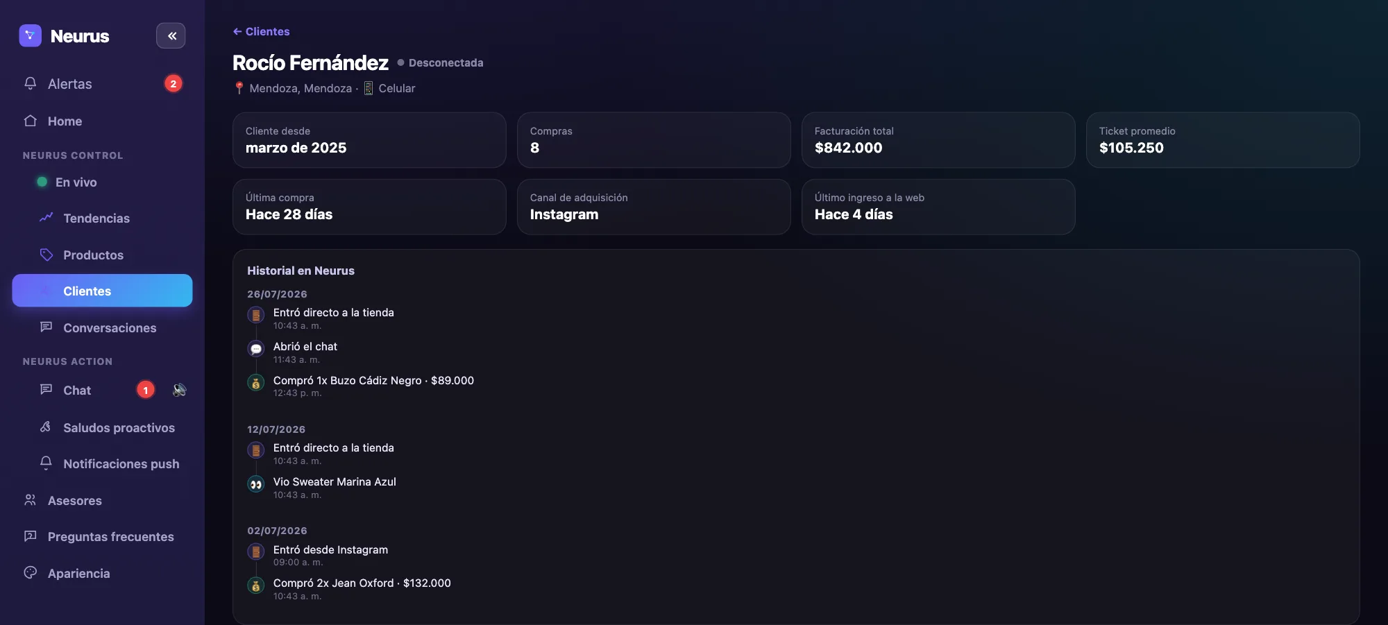Open Chat under Neurus Action
Screen dimensions: 1388x625
(77, 390)
